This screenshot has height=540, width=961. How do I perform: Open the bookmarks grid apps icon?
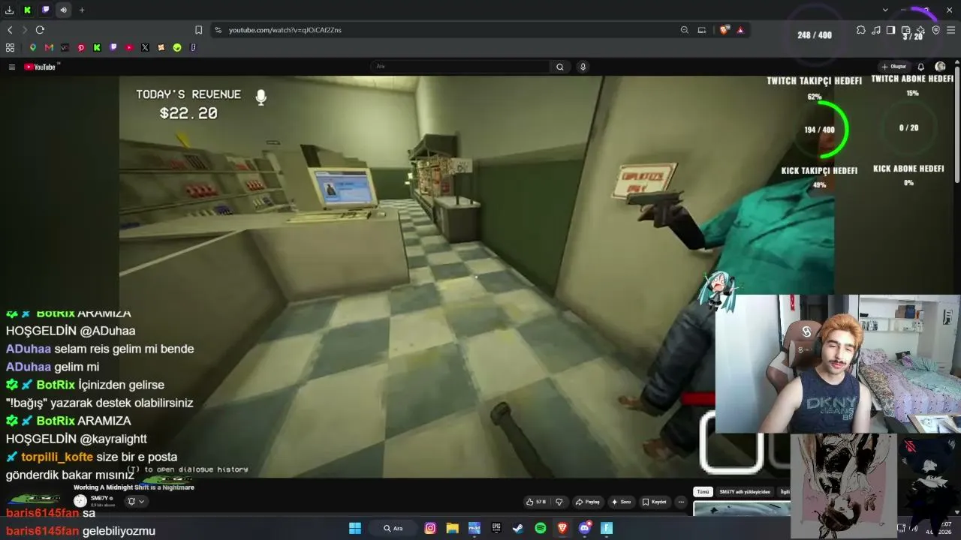point(10,47)
